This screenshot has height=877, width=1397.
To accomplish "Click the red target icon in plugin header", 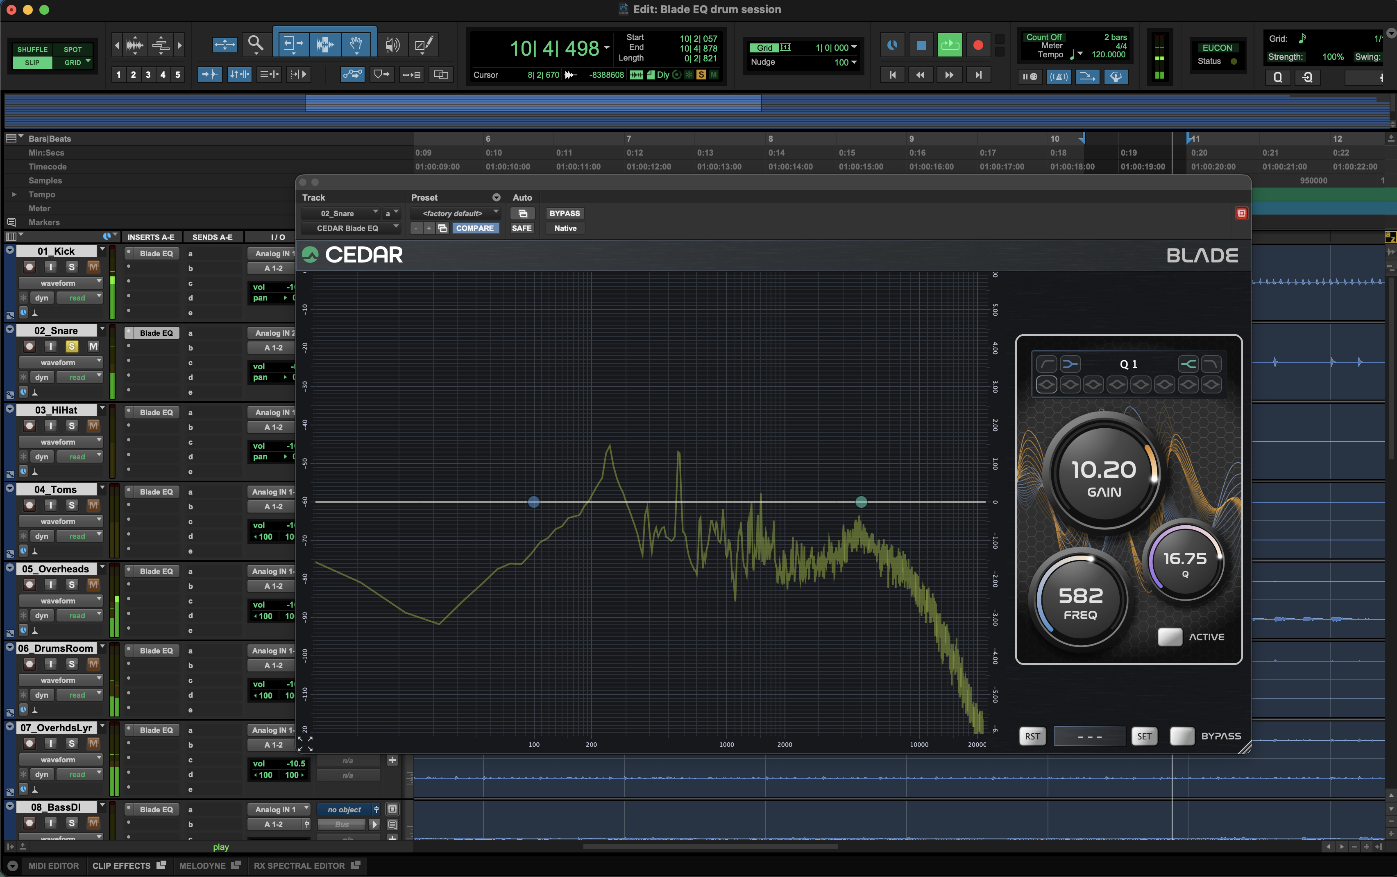I will click(x=1241, y=213).
